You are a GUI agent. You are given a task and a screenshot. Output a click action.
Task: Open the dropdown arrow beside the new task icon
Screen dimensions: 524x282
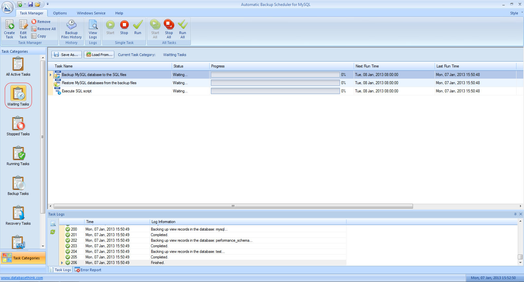point(25,4)
